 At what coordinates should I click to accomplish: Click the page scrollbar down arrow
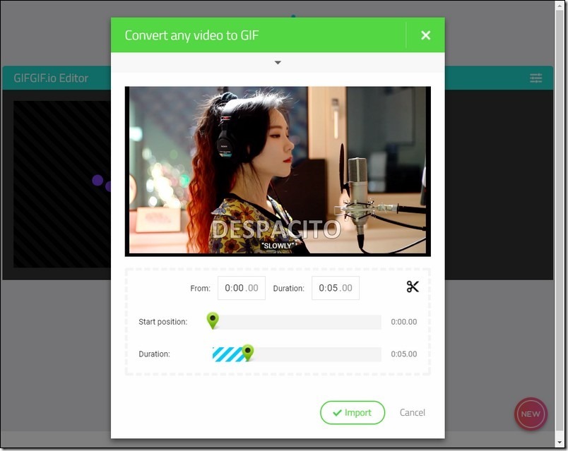click(x=559, y=444)
